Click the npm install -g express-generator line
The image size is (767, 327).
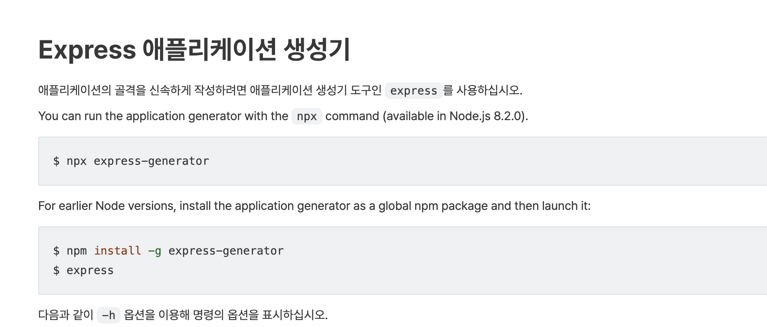click(x=168, y=251)
